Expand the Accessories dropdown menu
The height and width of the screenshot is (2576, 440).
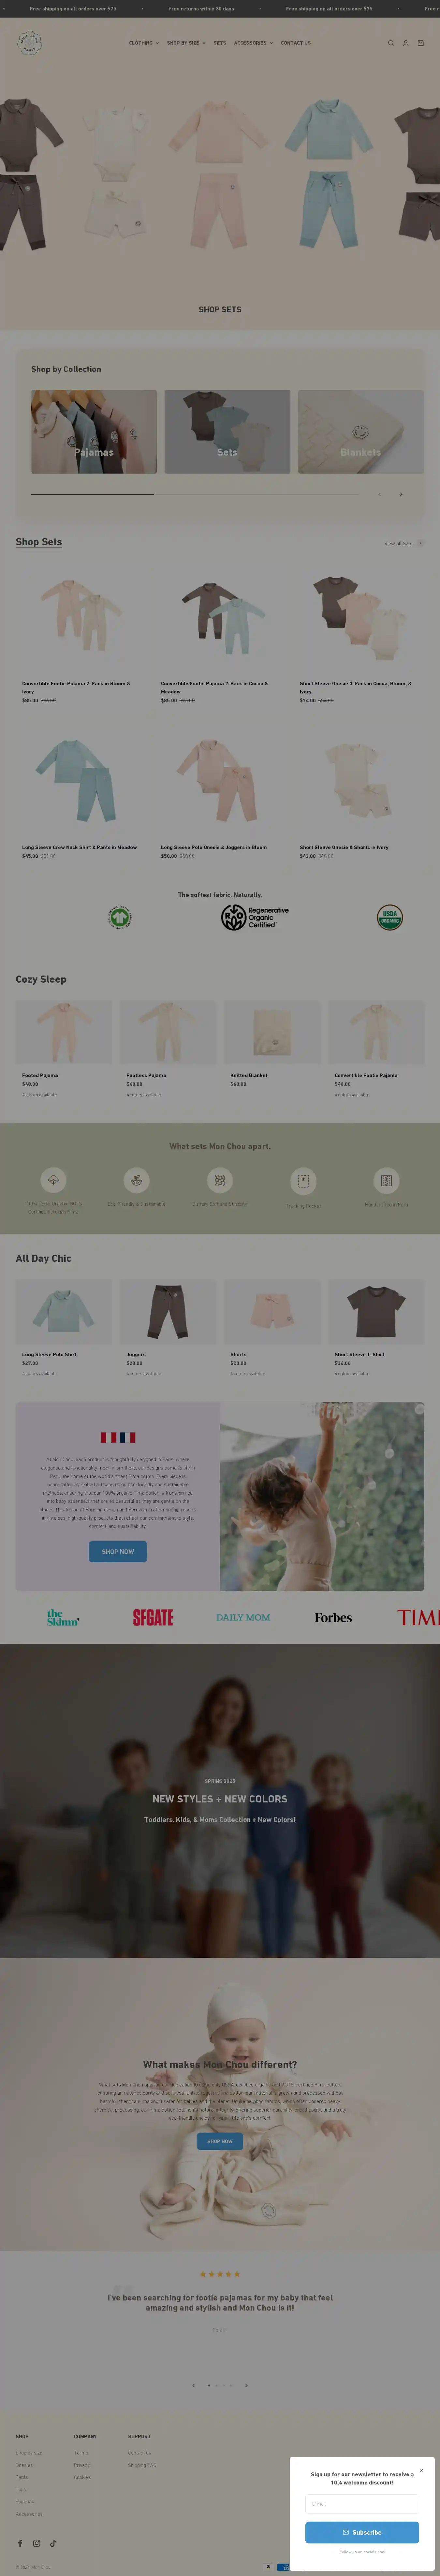point(253,43)
